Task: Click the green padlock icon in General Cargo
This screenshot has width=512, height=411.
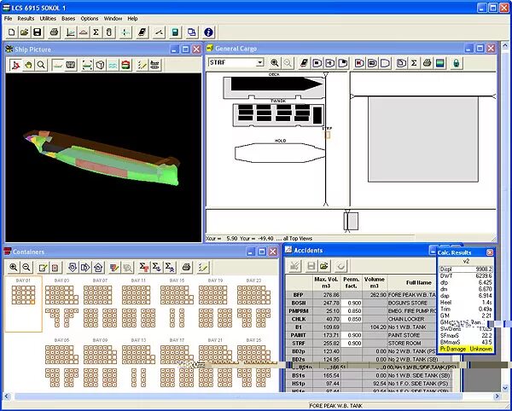Action: [457, 63]
